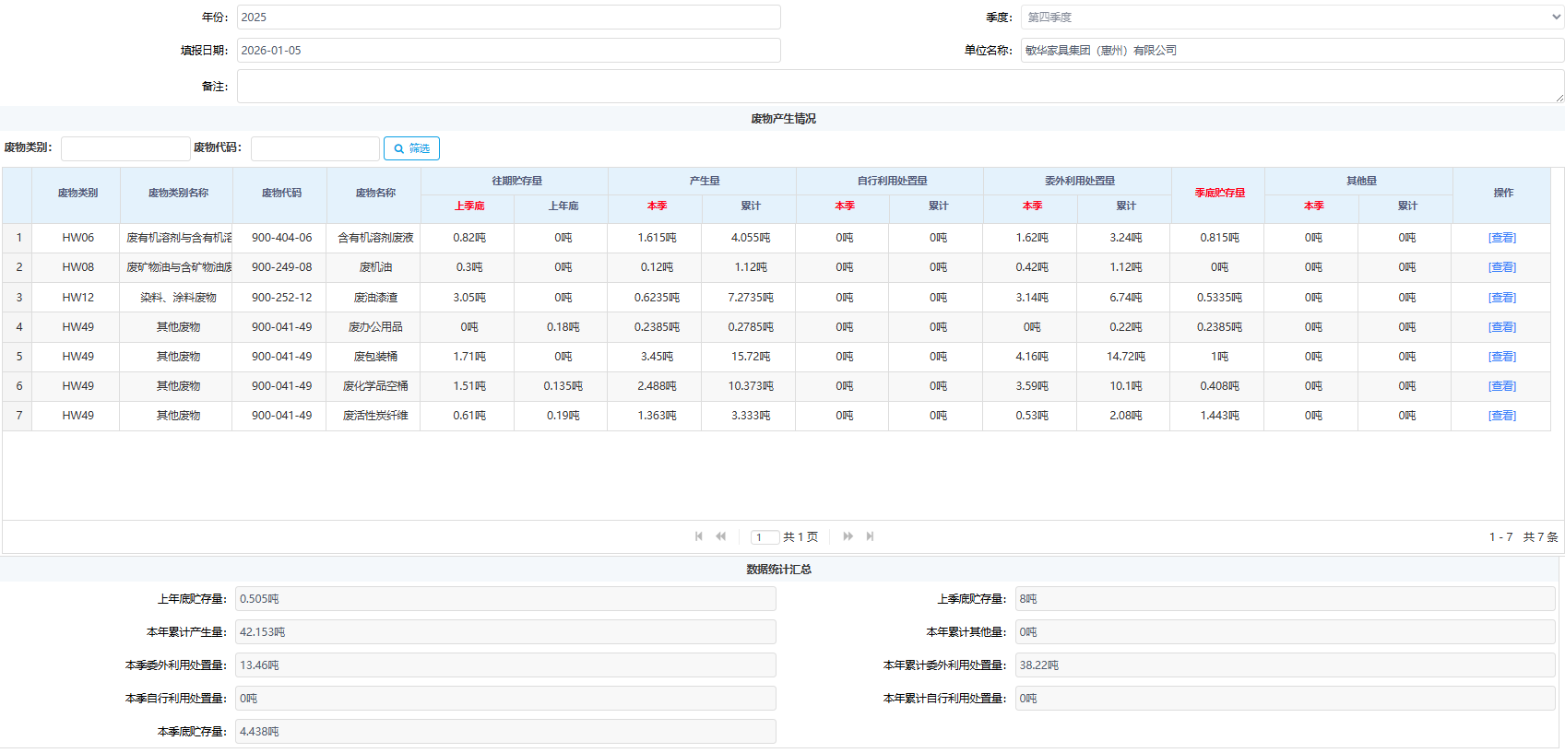
Task: Select the HW12 cell
Action: pos(77,298)
